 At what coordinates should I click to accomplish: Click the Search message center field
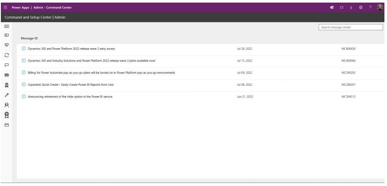pyautogui.click(x=350, y=27)
